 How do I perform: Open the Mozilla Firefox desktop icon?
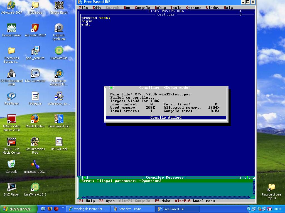click(35, 119)
